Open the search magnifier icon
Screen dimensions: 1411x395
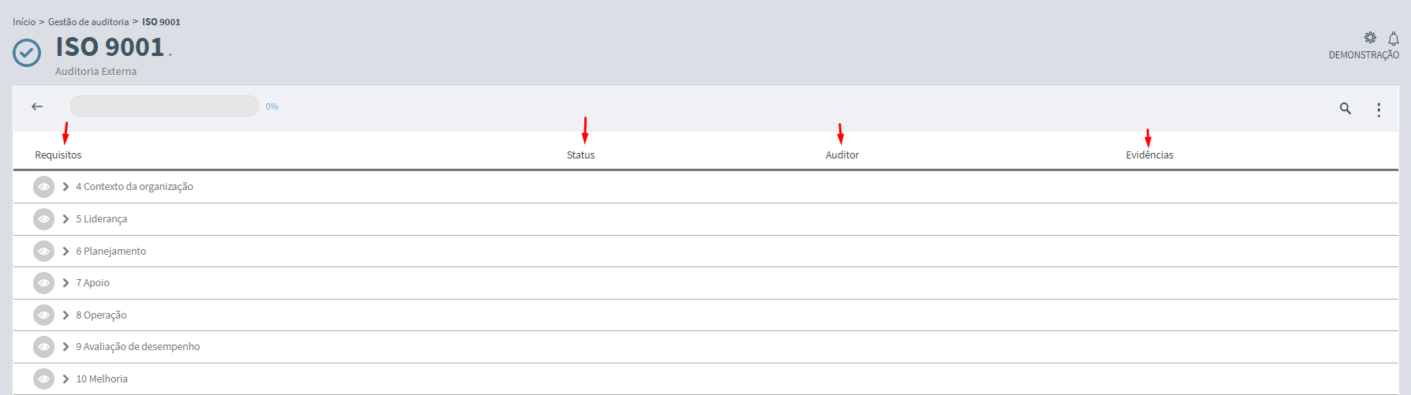(1345, 109)
